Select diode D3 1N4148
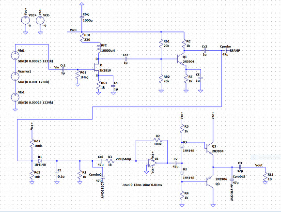 [x=182, y=146]
